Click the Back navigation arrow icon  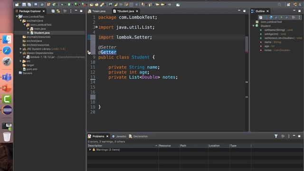pos(162,4)
